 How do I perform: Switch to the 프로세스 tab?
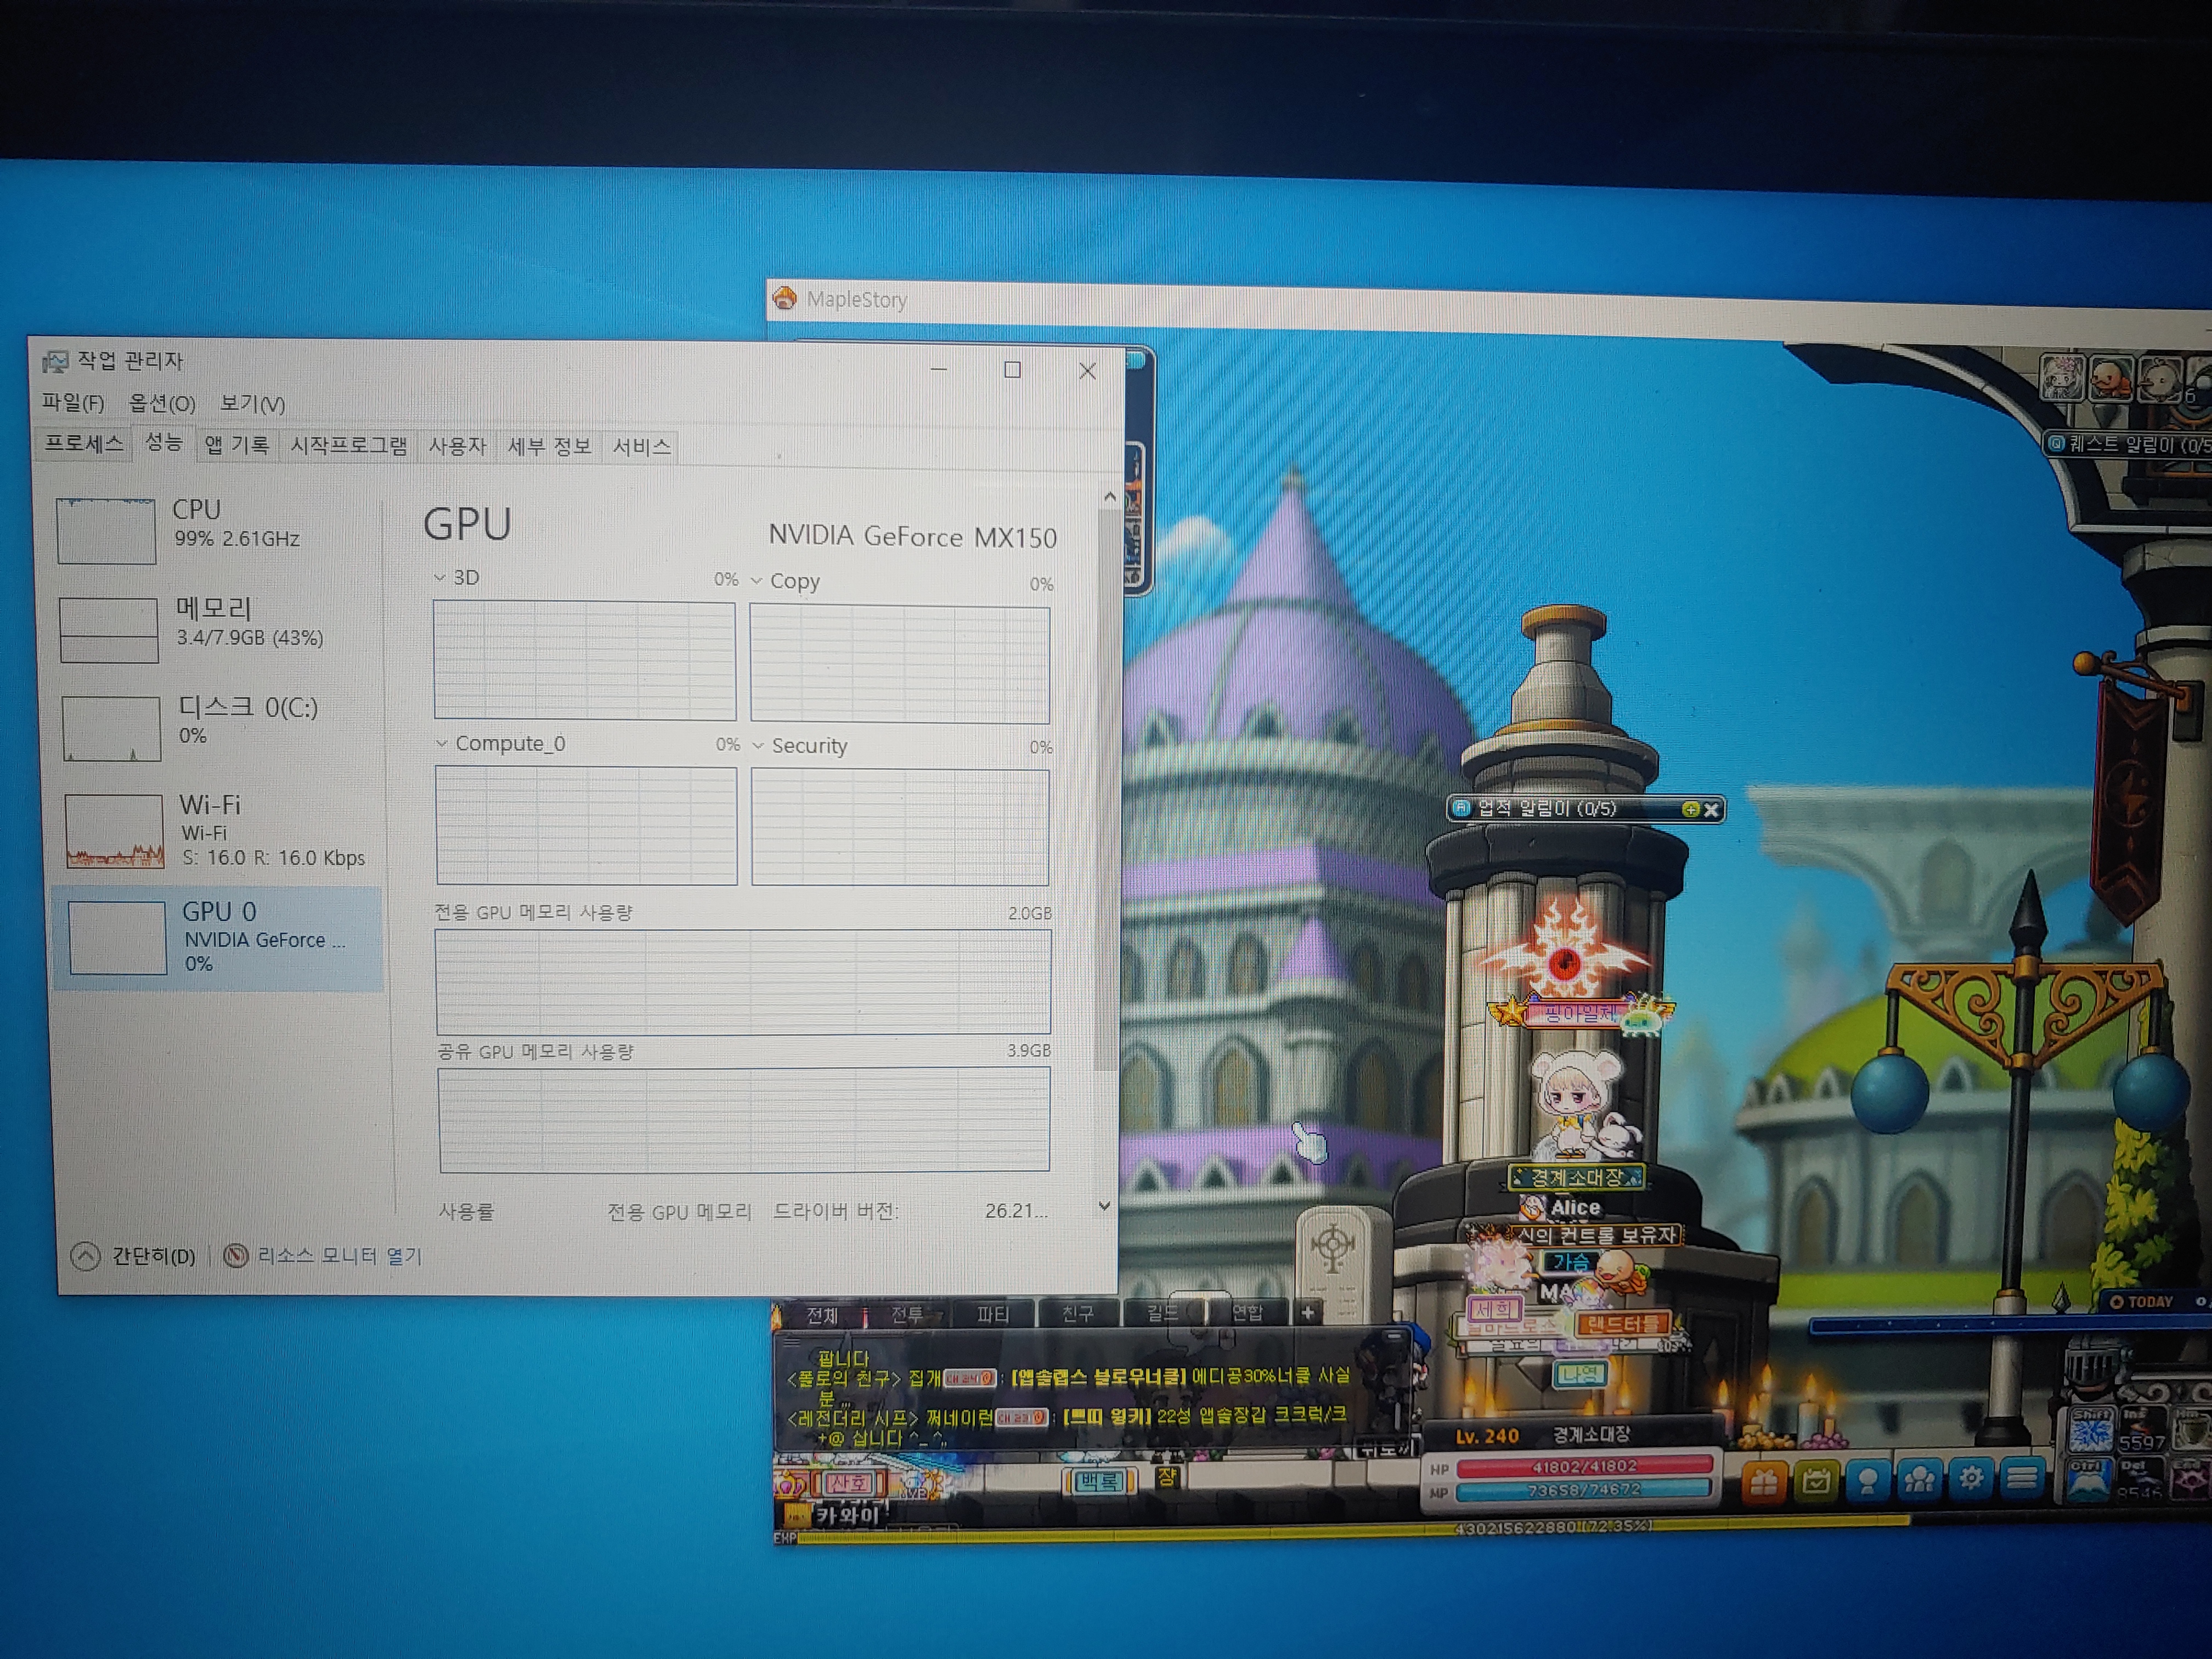point(84,443)
